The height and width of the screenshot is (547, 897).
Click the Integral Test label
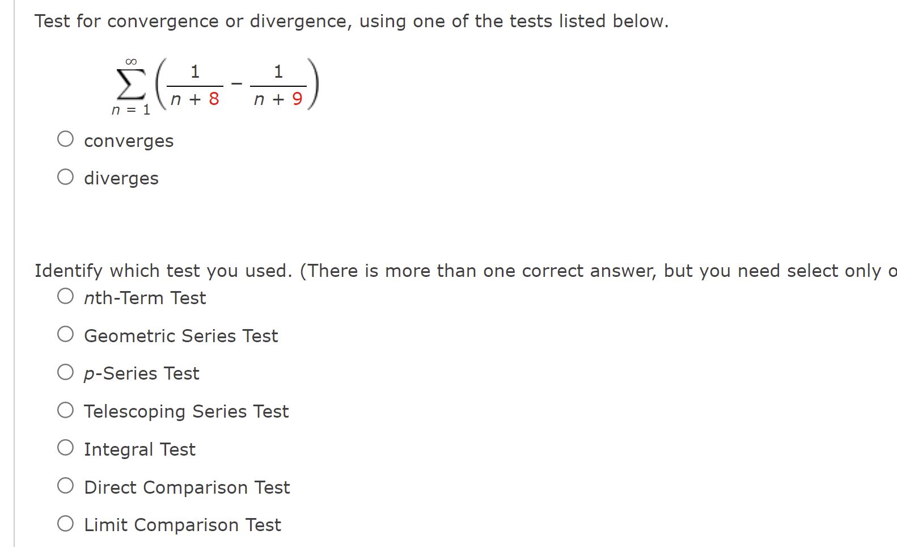click(139, 449)
